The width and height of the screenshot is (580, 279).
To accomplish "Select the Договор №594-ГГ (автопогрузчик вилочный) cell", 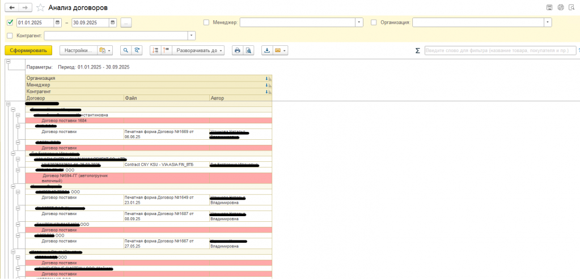I will (x=74, y=178).
